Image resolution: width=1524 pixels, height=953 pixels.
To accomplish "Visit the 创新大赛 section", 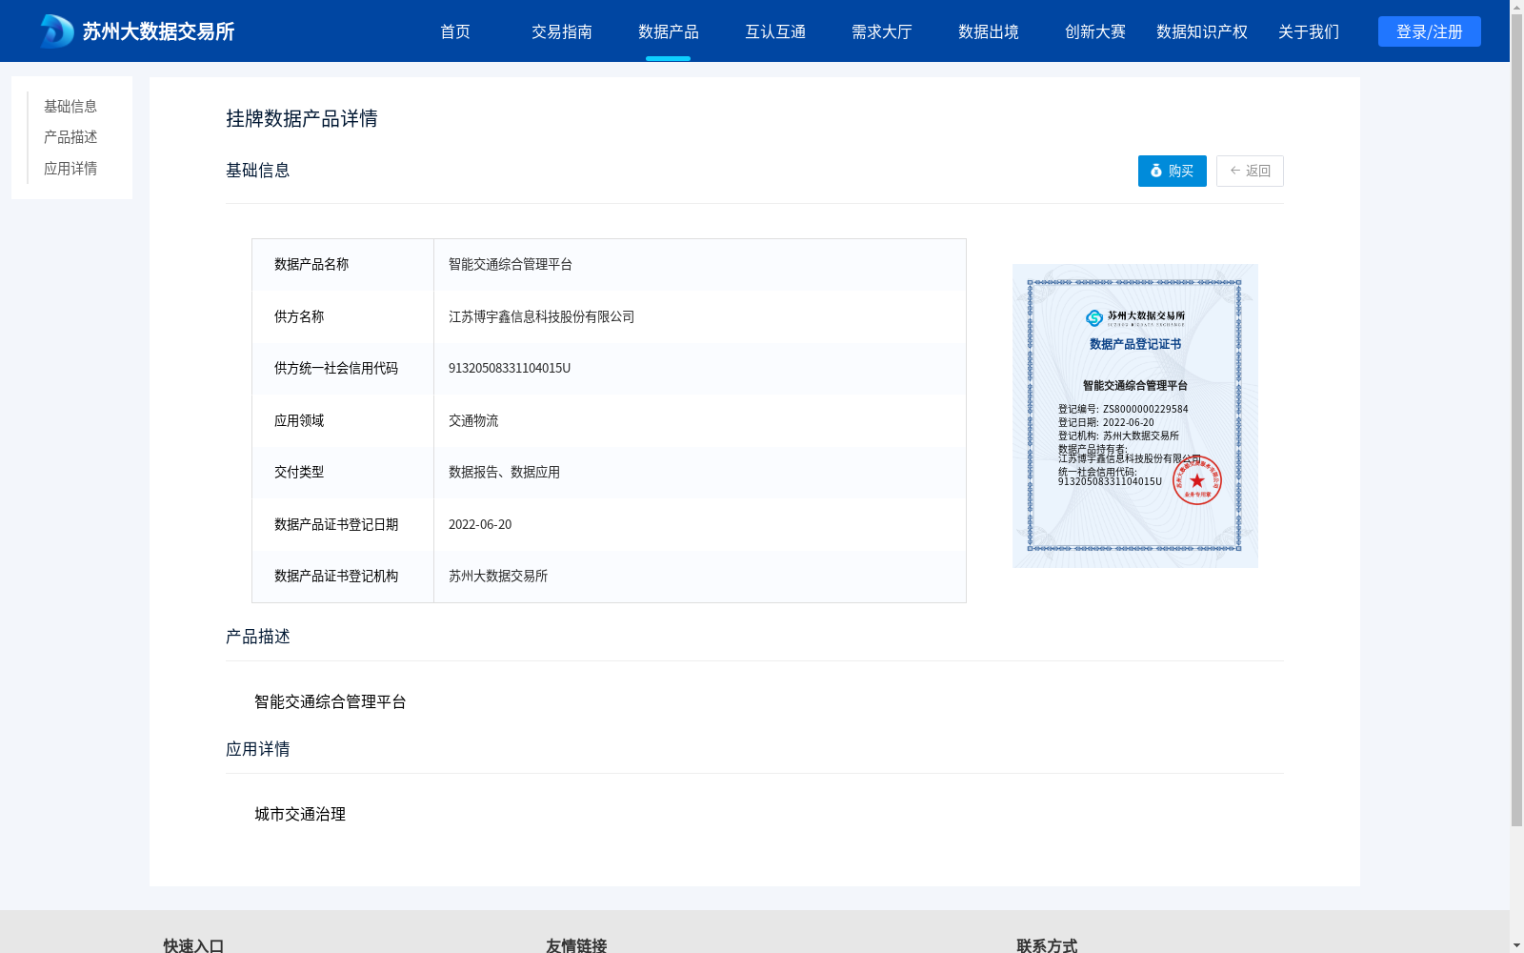I will pyautogui.click(x=1095, y=31).
